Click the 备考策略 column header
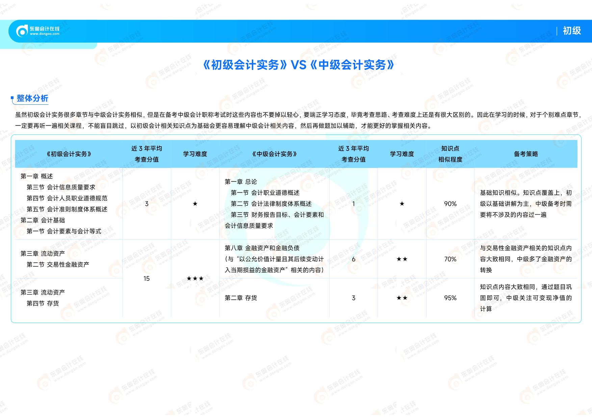The height and width of the screenshot is (419, 592). pyautogui.click(x=525, y=154)
